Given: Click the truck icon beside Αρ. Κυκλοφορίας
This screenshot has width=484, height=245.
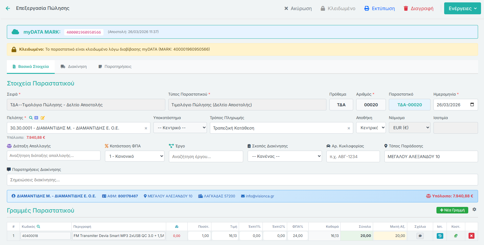Looking at the screenshot, I should pos(329,146).
